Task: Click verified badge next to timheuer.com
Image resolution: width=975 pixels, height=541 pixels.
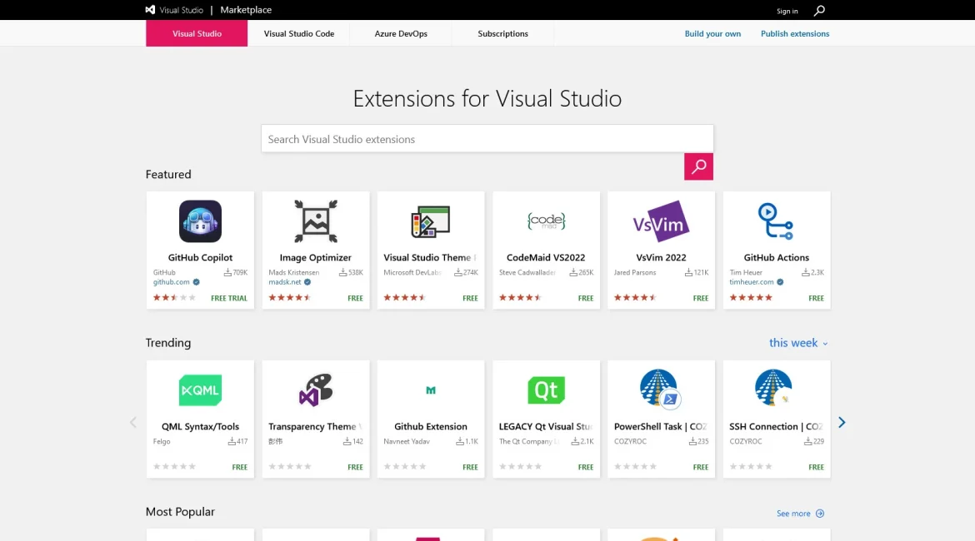Action: tap(780, 282)
